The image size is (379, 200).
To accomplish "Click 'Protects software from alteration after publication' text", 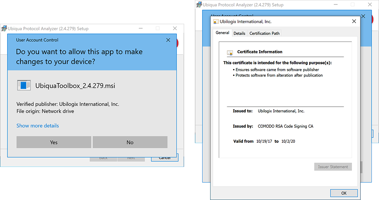I will 279,75.
